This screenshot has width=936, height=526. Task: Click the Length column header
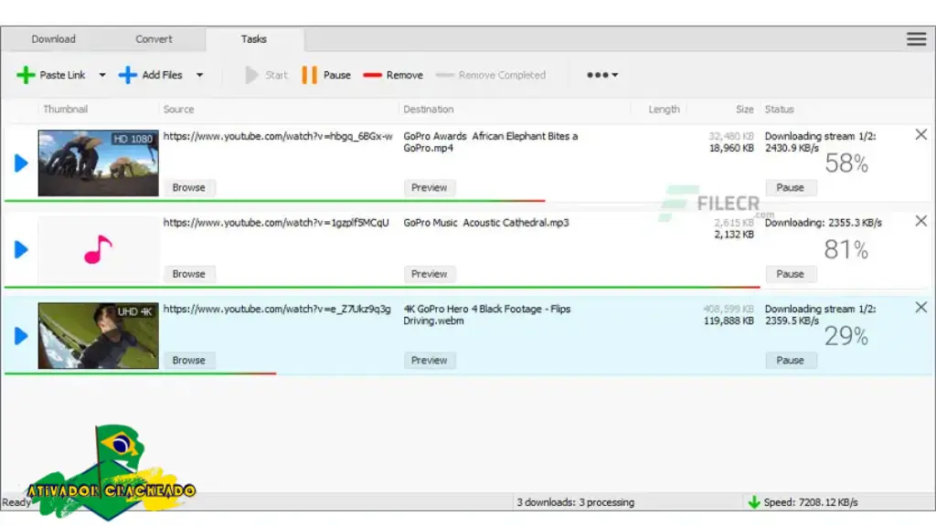[664, 110]
